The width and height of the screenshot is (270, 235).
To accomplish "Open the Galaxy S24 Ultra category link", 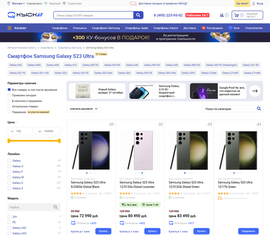I will (x=167, y=73).
